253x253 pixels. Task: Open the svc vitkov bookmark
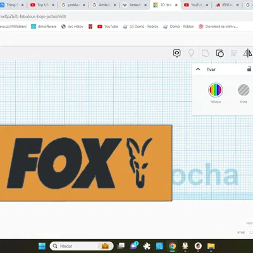72,27
